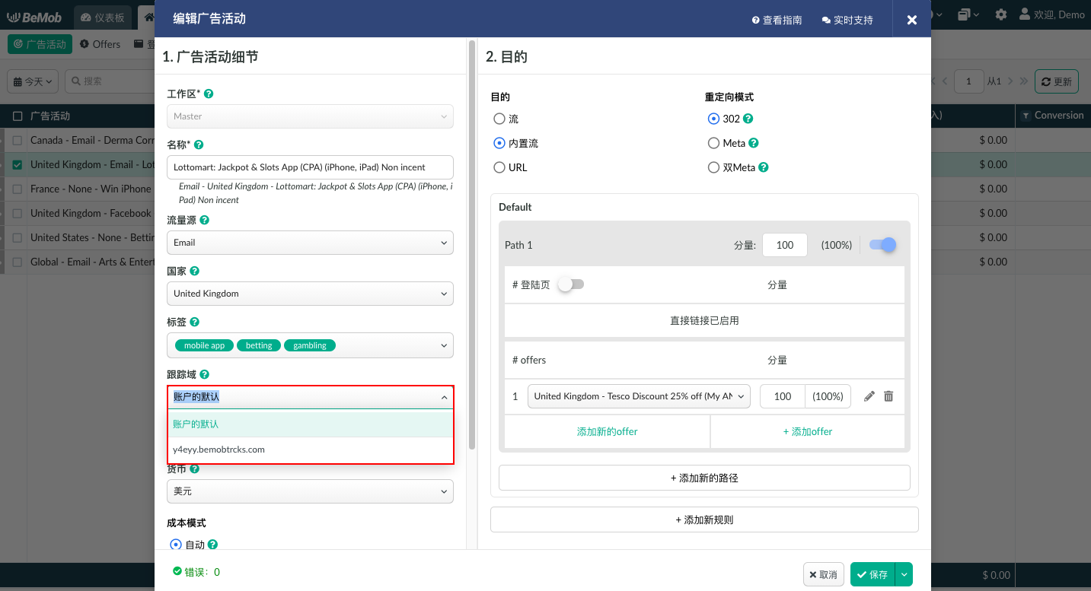Click 添加新的offer button
The image size is (1091, 591).
pos(607,431)
